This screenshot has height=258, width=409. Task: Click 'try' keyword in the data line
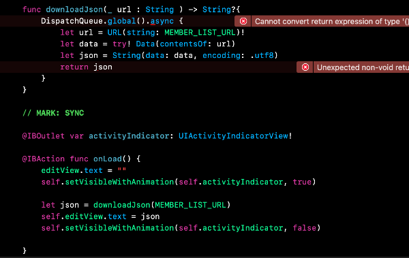point(119,44)
